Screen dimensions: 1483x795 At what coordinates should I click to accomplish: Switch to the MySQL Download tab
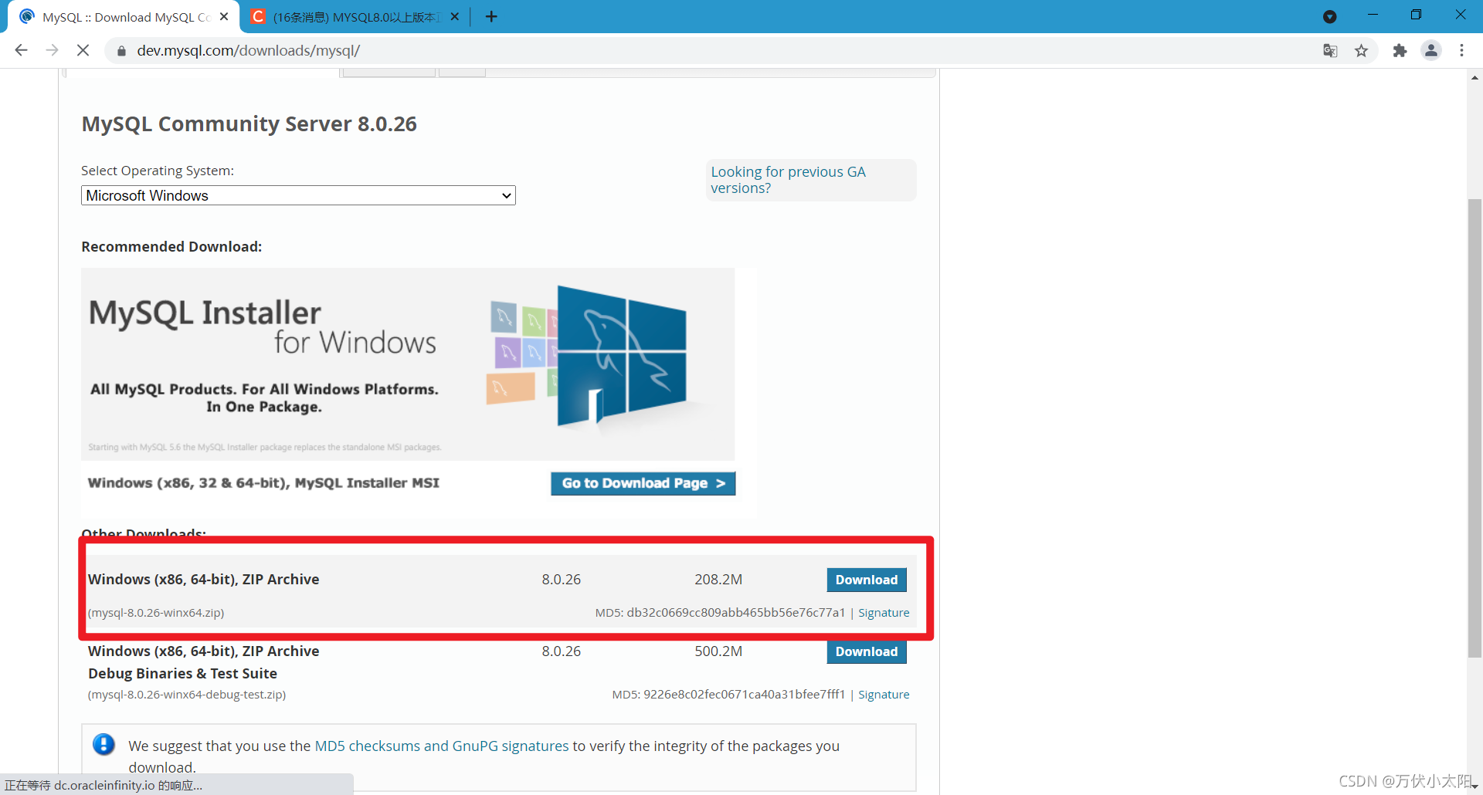[124, 17]
